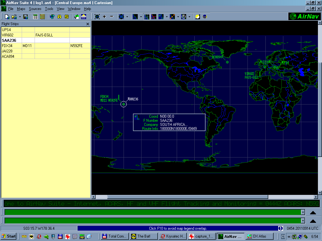
Task: Expand the upper green message bar dropdown
Action: point(303,212)
